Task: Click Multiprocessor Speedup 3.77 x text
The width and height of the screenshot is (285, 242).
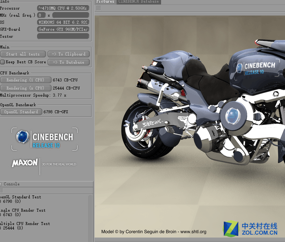Action: 33,95
